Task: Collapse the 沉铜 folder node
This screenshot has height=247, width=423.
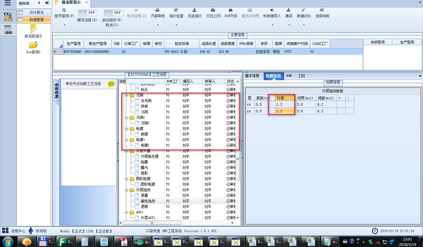Action: pyautogui.click(x=126, y=95)
